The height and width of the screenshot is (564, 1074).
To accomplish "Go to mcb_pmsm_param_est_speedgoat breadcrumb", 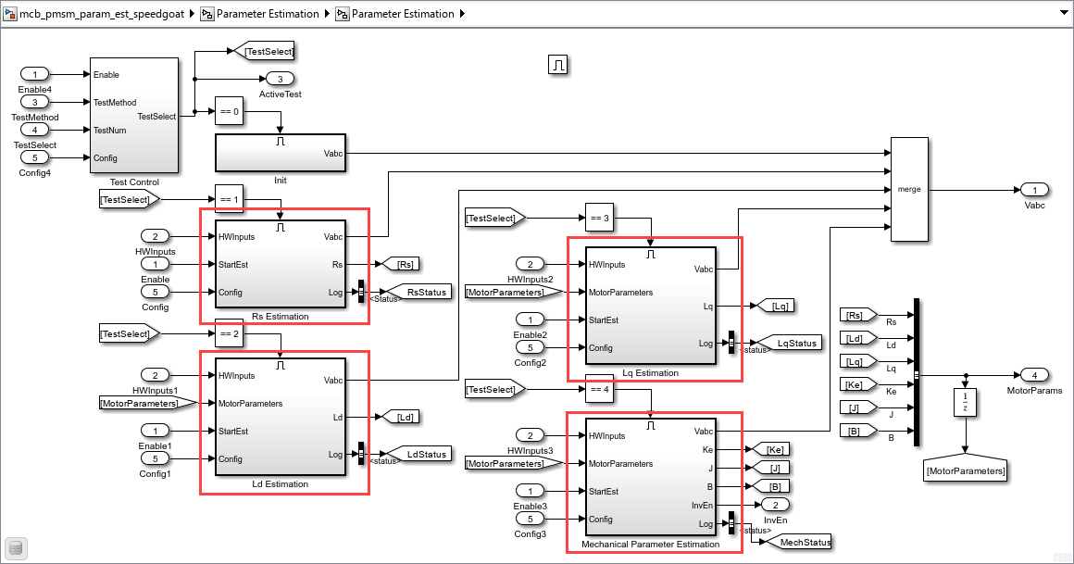I will pyautogui.click(x=101, y=14).
